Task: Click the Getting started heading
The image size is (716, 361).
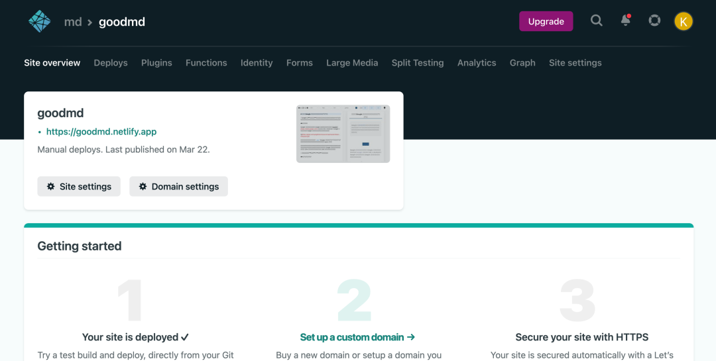Action: coord(80,246)
